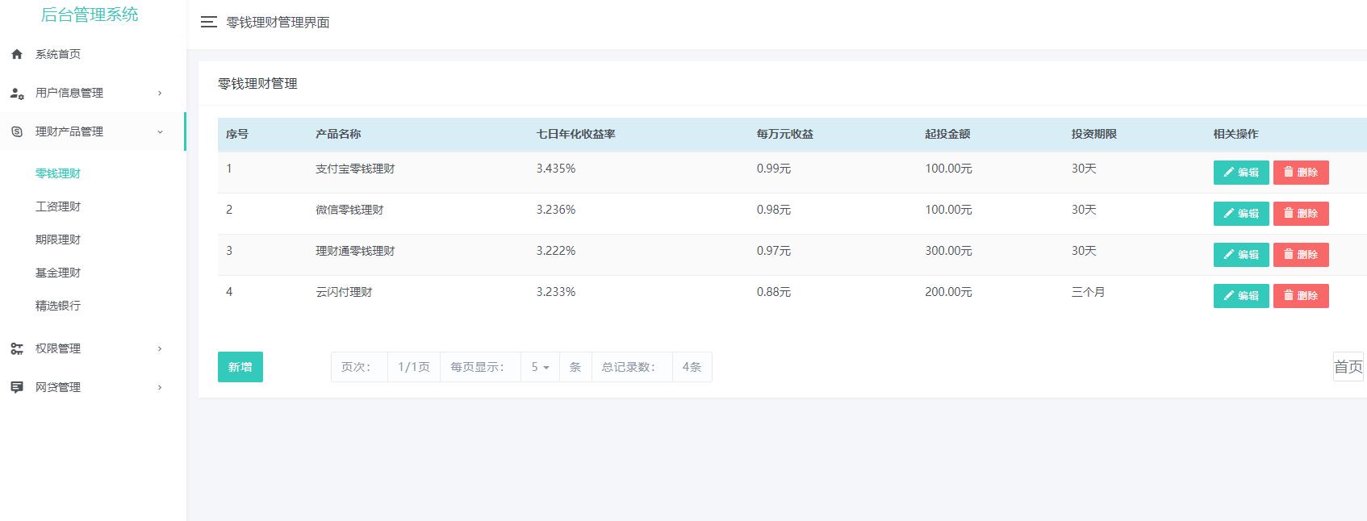Click the 0.99元 earnings cell

(774, 169)
